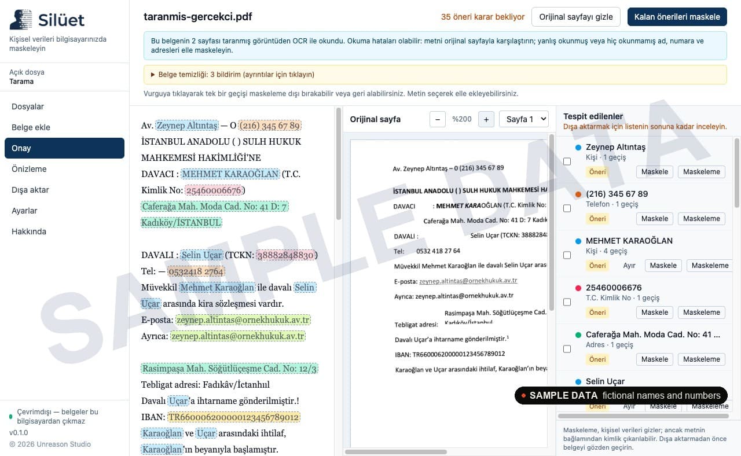
Task: Navigate to Dışa aktar
Action: coord(64,190)
